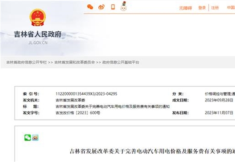Click the article heading about electric vehicle pricing
Screen dimensions: 235x162
tap(153, 151)
